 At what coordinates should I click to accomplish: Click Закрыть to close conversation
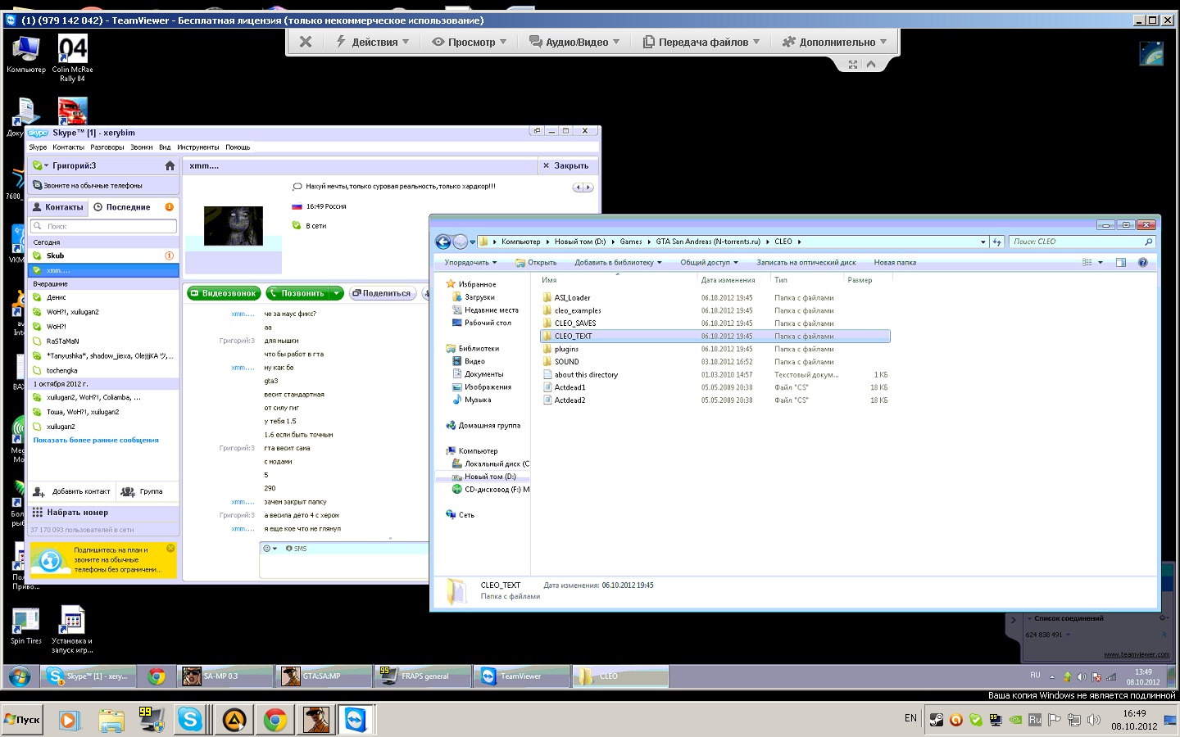click(566, 165)
